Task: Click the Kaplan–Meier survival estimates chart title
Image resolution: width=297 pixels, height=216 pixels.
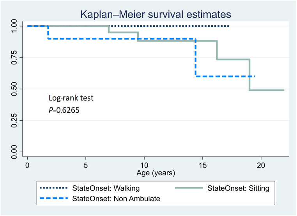Action: (x=156, y=14)
